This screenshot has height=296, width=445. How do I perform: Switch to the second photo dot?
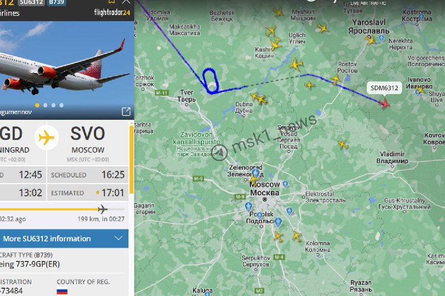point(46,105)
